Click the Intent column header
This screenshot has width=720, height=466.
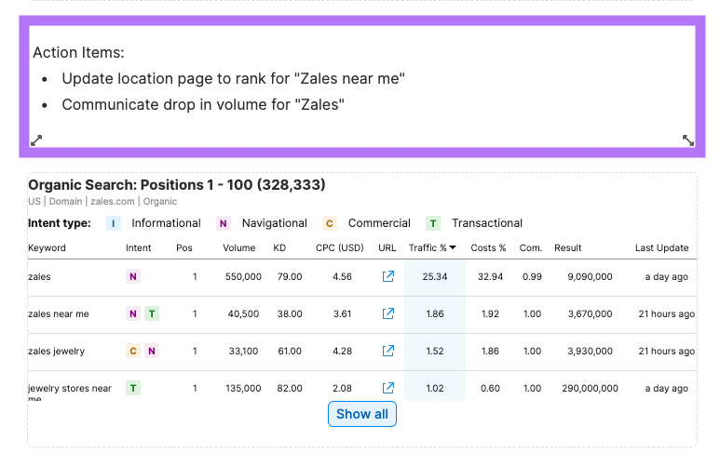point(138,247)
